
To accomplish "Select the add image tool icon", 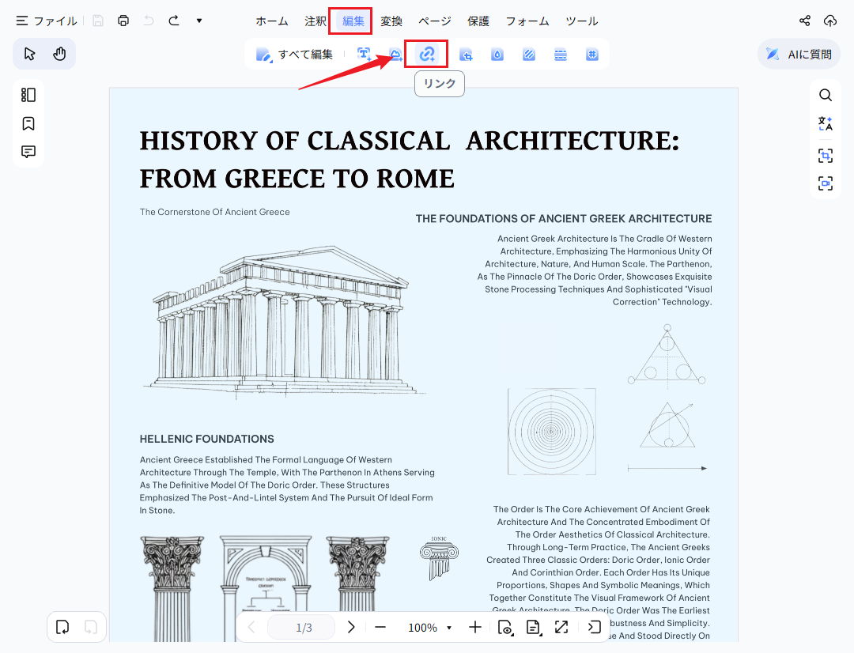I will click(x=395, y=54).
